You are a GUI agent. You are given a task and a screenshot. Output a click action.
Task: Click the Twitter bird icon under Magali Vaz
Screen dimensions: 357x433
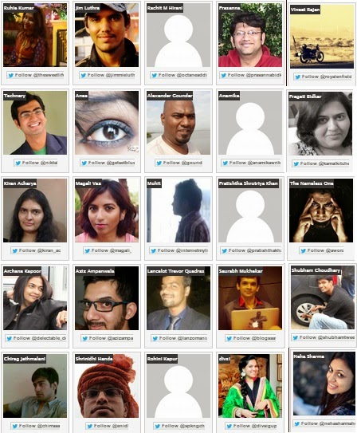pos(87,250)
